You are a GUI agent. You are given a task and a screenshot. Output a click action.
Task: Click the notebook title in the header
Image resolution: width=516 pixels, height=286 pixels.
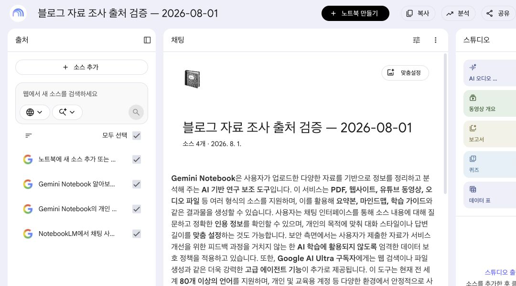[128, 13]
